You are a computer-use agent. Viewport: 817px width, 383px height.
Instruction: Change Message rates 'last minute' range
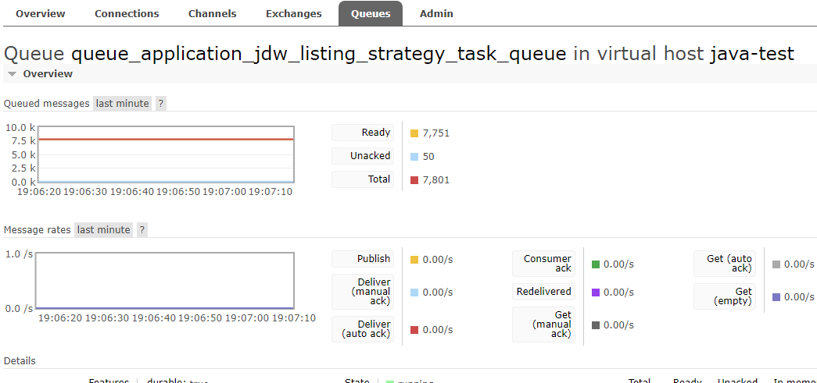coord(104,229)
